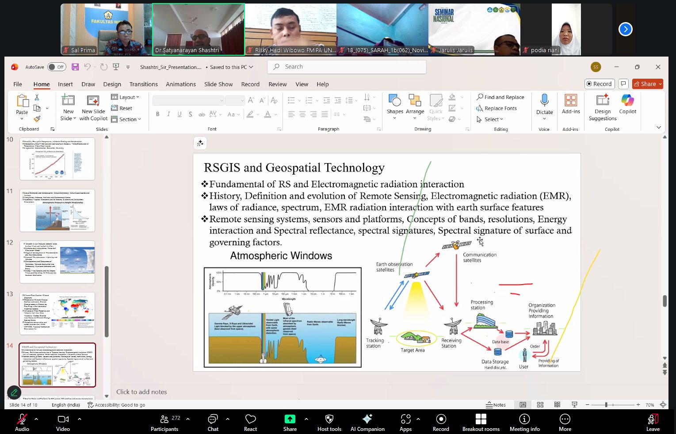This screenshot has width=676, height=434.
Task: Open Breakout rooms in Zoom
Action: [481, 422]
